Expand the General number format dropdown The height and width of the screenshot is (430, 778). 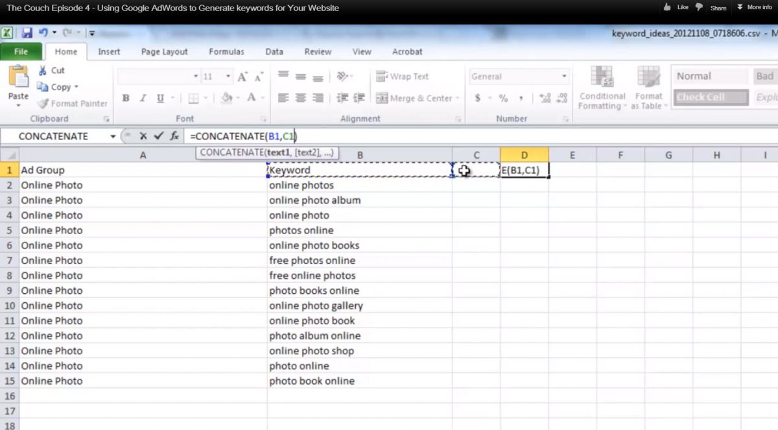tap(564, 77)
